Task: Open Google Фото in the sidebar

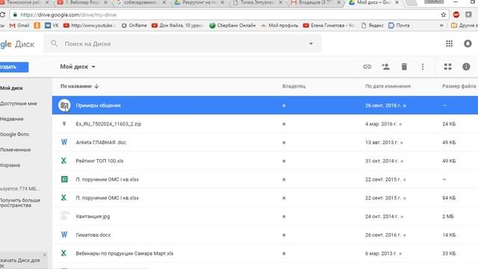Action: [x=15, y=134]
